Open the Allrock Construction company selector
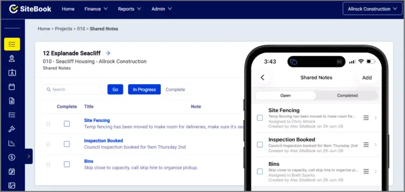405x192 pixels. coord(372,9)
